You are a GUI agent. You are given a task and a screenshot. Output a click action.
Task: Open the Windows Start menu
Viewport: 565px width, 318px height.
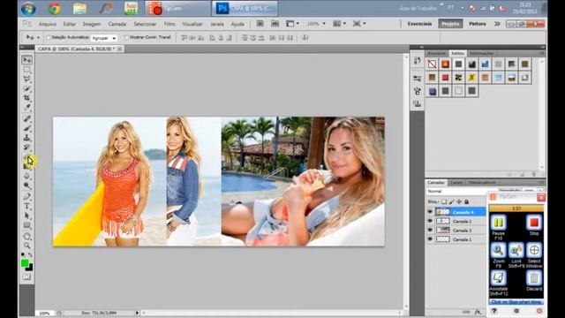tap(28, 8)
